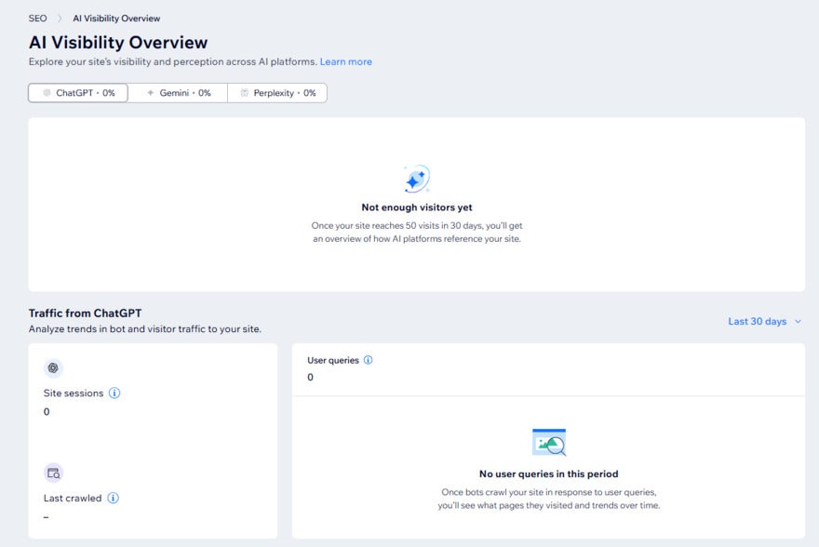Open the Last 30 days dropdown
Viewport: 819px width, 547px height.
[x=757, y=322]
